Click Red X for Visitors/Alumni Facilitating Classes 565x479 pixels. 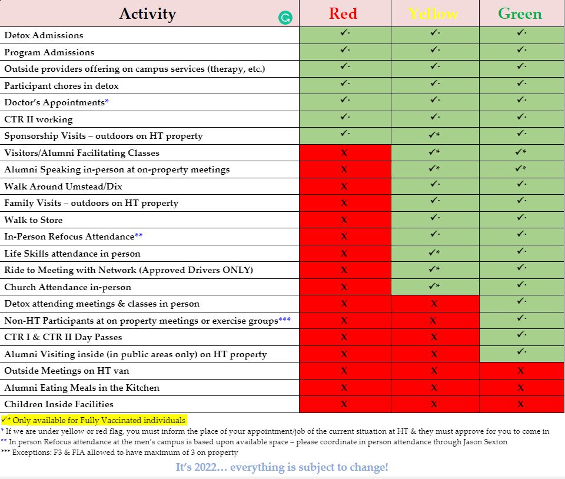(344, 153)
